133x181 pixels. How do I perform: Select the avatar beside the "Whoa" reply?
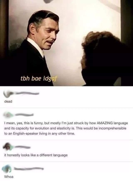pos(7,169)
